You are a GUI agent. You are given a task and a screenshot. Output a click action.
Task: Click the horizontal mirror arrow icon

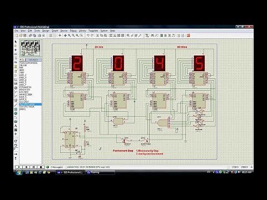[16, 154]
